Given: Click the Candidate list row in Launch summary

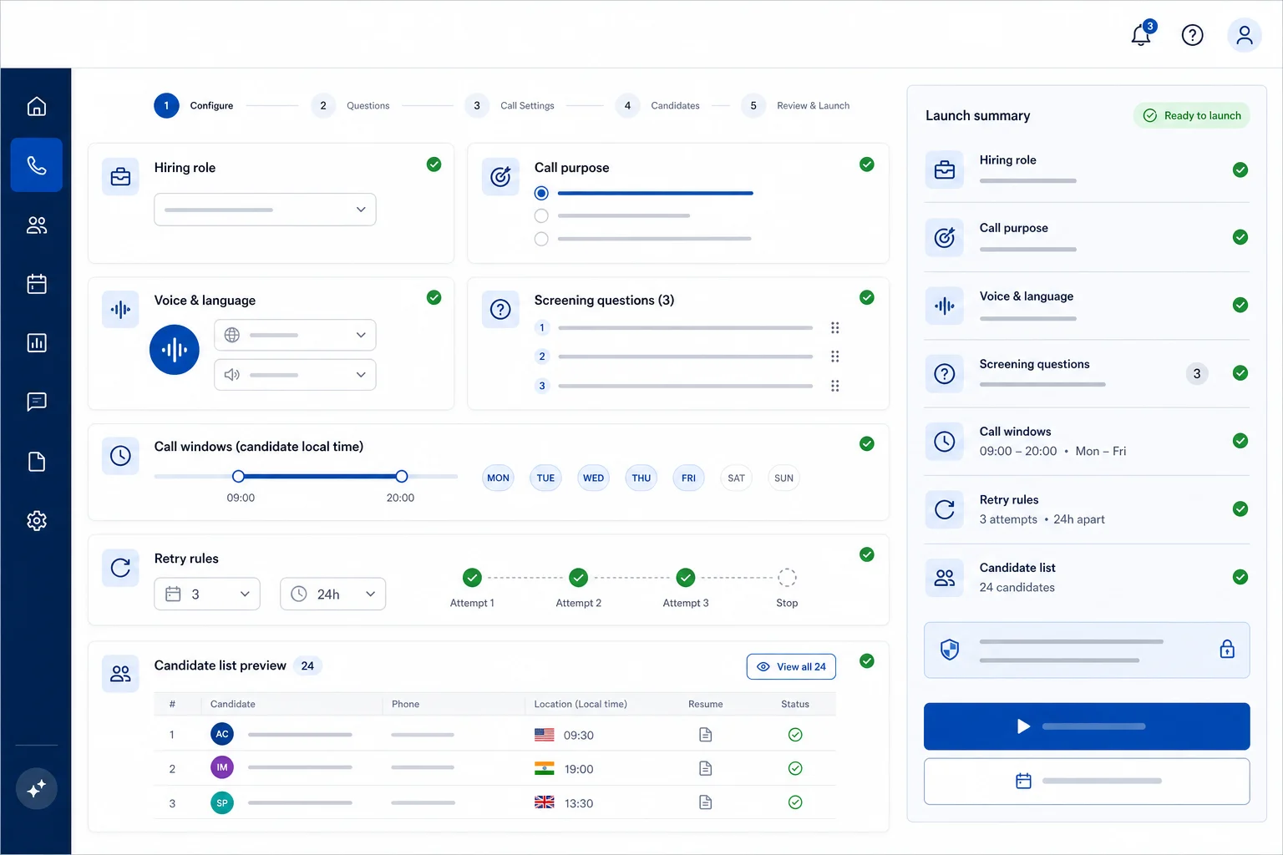Looking at the screenshot, I should pos(1087,578).
